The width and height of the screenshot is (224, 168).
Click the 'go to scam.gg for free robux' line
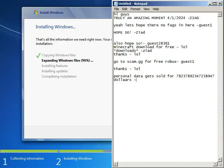pos(154,62)
